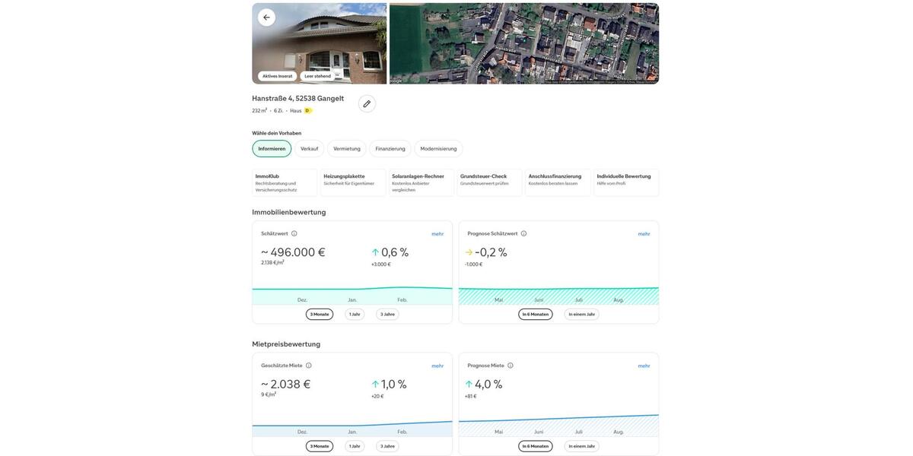Open info icon next to Geschätzte Miete
This screenshot has height=456, width=913.
coord(308,366)
